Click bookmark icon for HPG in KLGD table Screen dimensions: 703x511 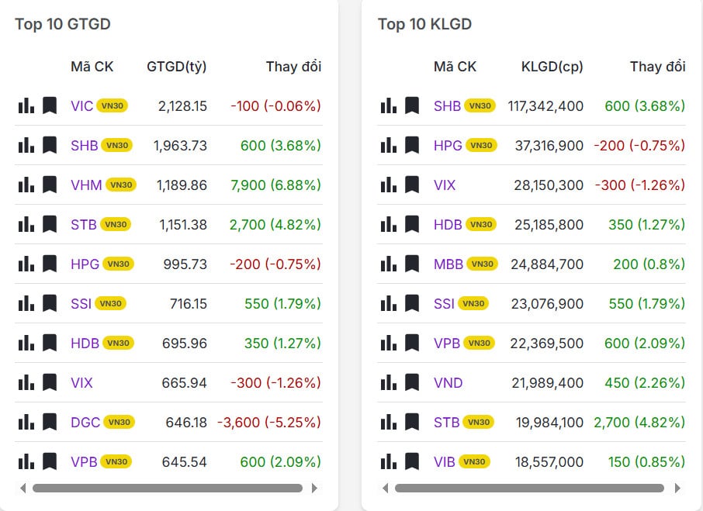[412, 145]
